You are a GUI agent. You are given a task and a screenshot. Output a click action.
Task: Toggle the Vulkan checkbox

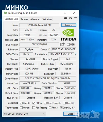(x=21, y=108)
